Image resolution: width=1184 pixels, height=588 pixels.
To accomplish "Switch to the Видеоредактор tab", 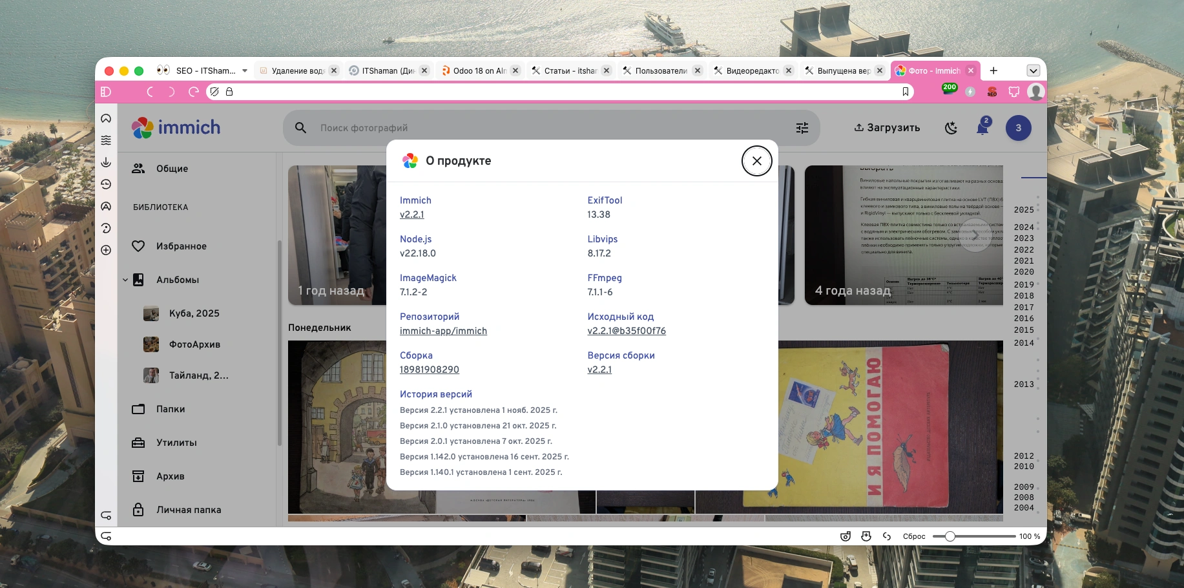I will (752, 70).
